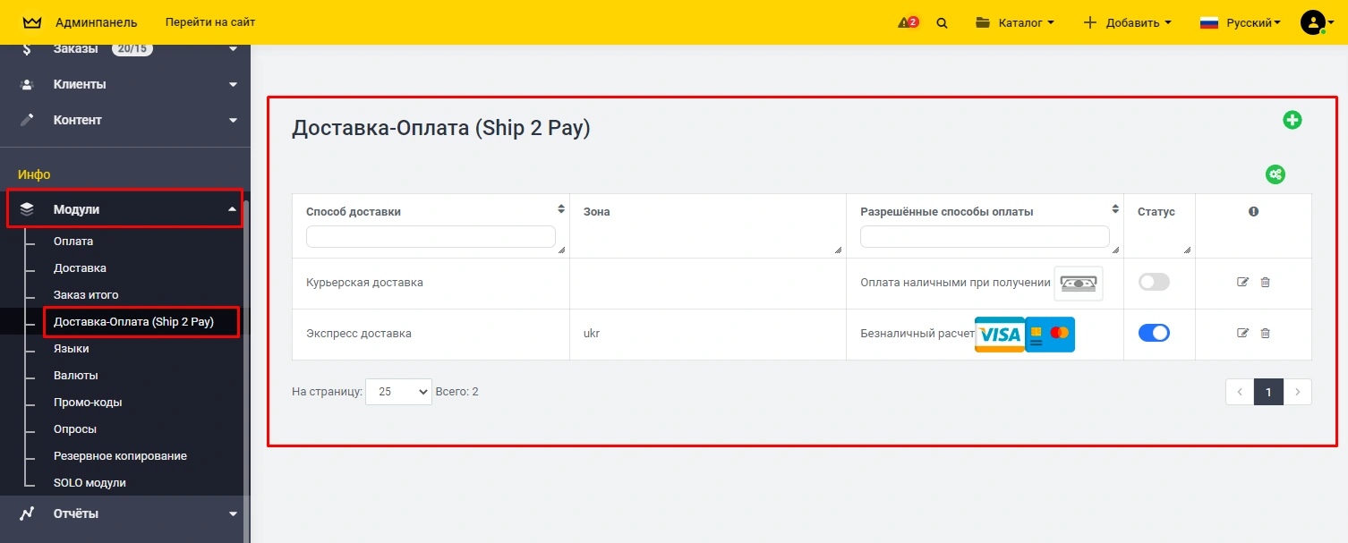Open the green module settings gears icon
This screenshot has width=1348, height=543.
[x=1275, y=174]
